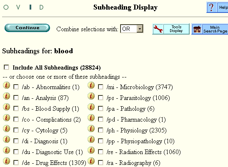Click info icon beside Radiation Effects

[91, 150]
